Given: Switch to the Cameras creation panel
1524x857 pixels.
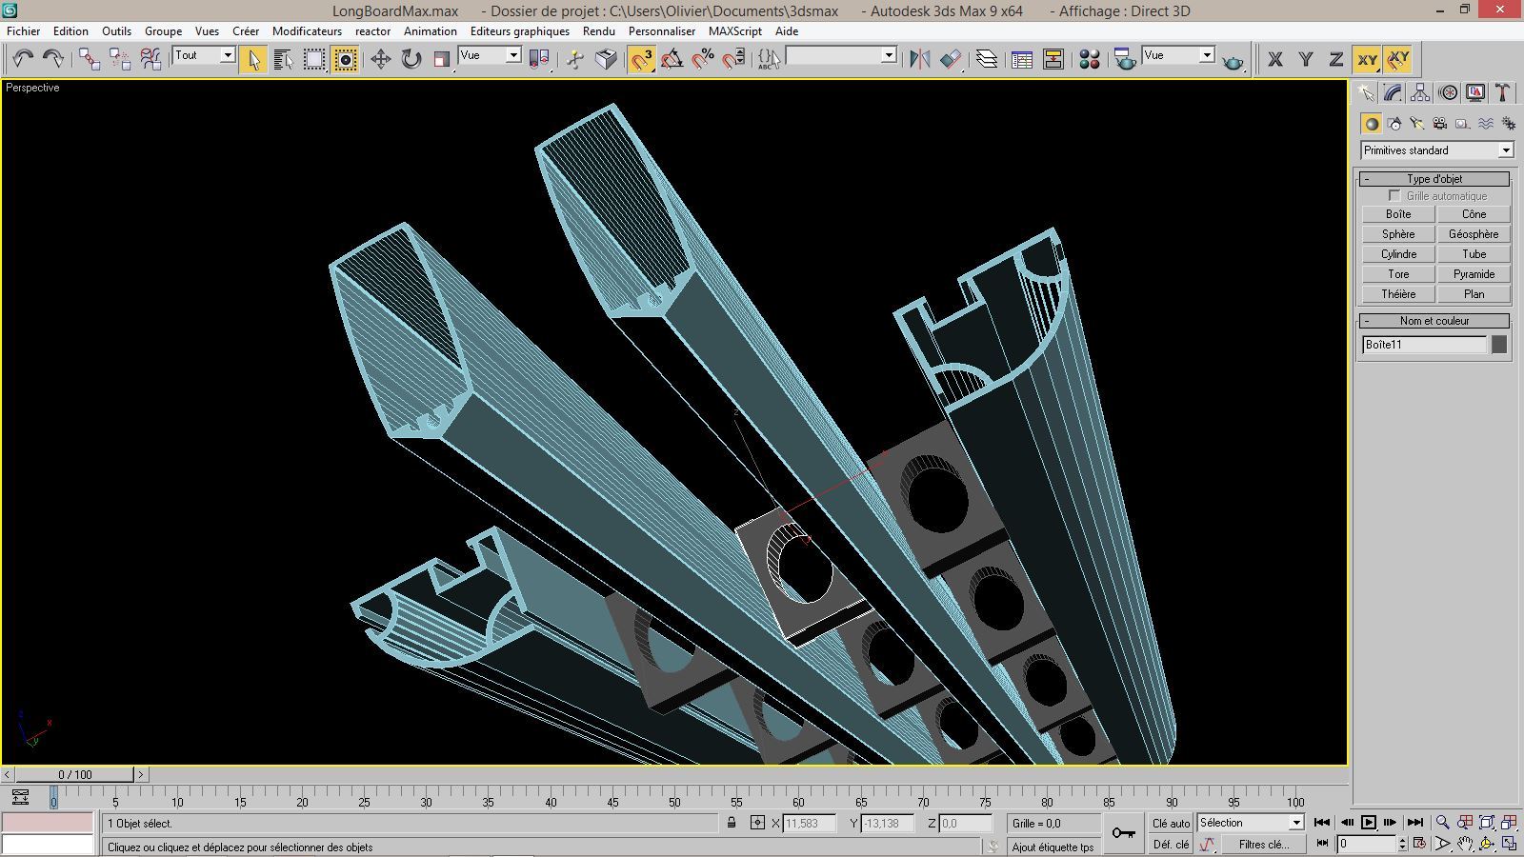Looking at the screenshot, I should (1439, 123).
